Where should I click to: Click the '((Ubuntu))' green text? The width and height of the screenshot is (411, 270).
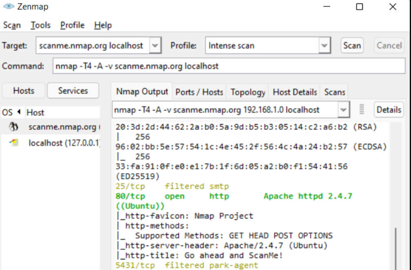[140, 206]
